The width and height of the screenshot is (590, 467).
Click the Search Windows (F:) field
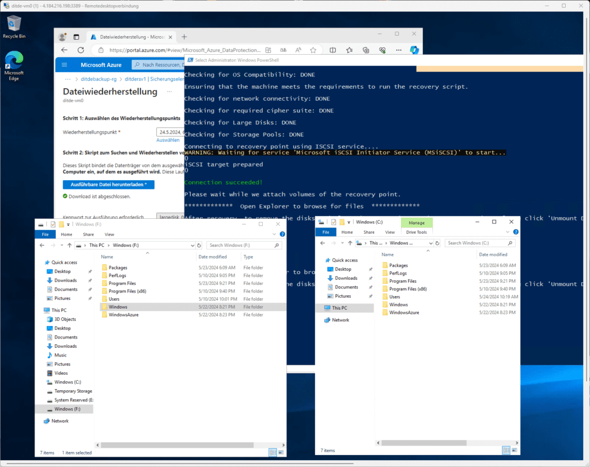pos(244,245)
